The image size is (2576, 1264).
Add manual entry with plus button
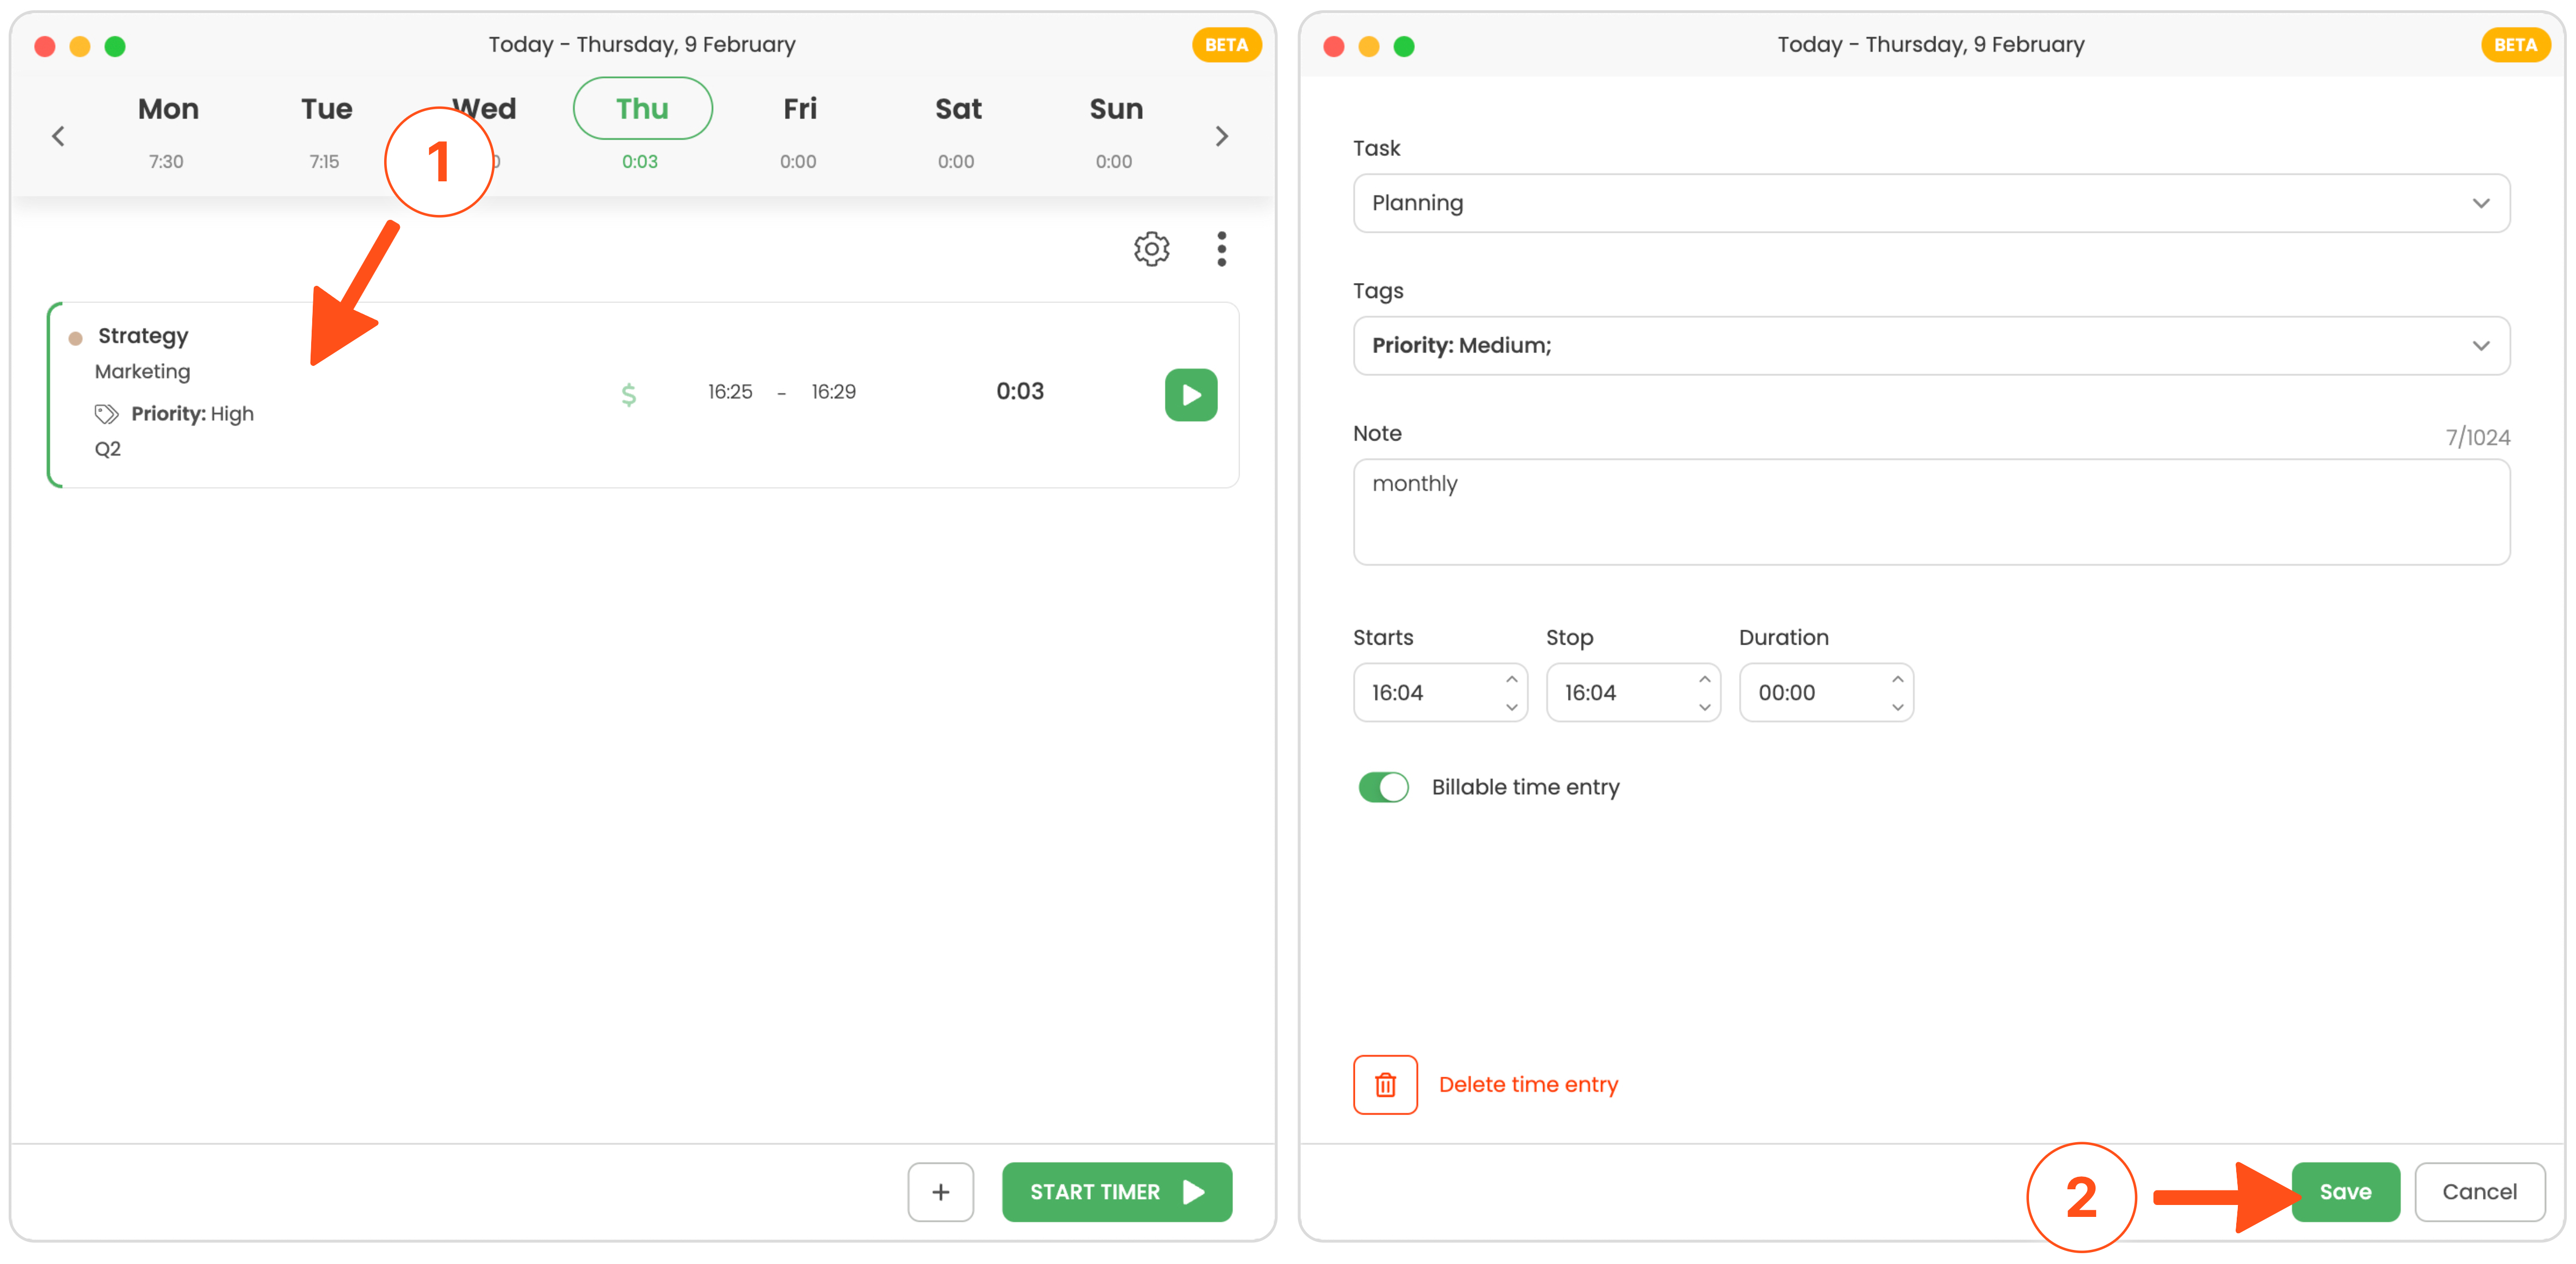click(x=940, y=1191)
